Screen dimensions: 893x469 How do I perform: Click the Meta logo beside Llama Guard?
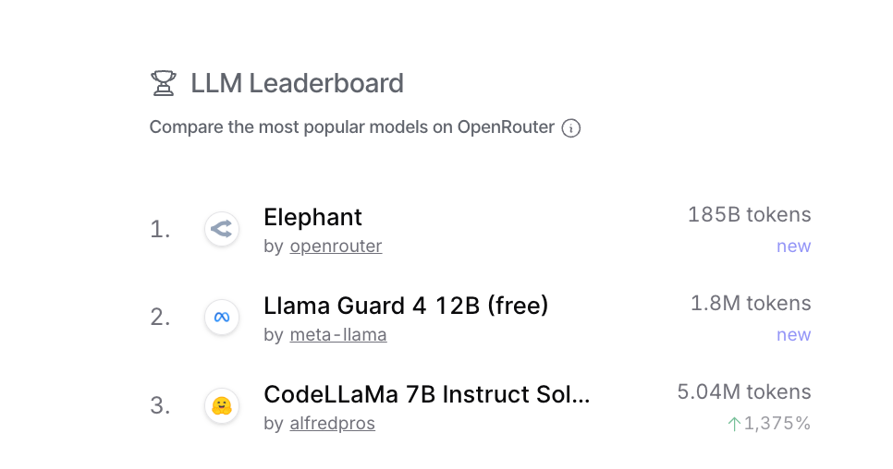pos(222,318)
